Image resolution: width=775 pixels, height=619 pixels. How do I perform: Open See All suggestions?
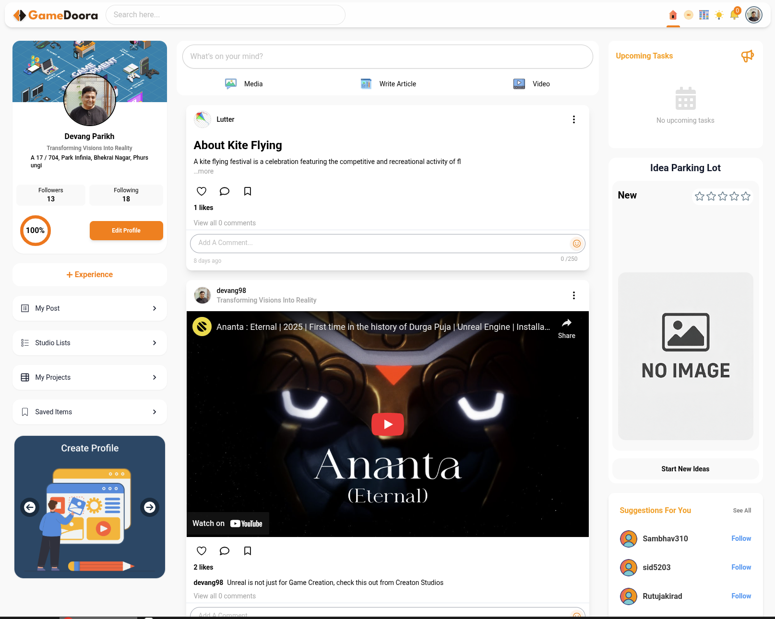coord(742,511)
